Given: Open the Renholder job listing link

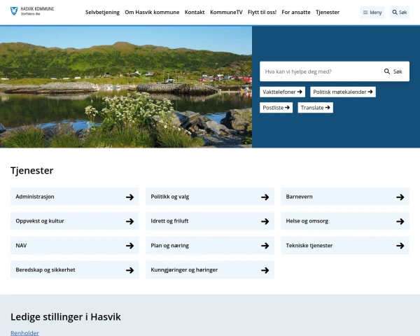Looking at the screenshot, I should click(x=25, y=332).
